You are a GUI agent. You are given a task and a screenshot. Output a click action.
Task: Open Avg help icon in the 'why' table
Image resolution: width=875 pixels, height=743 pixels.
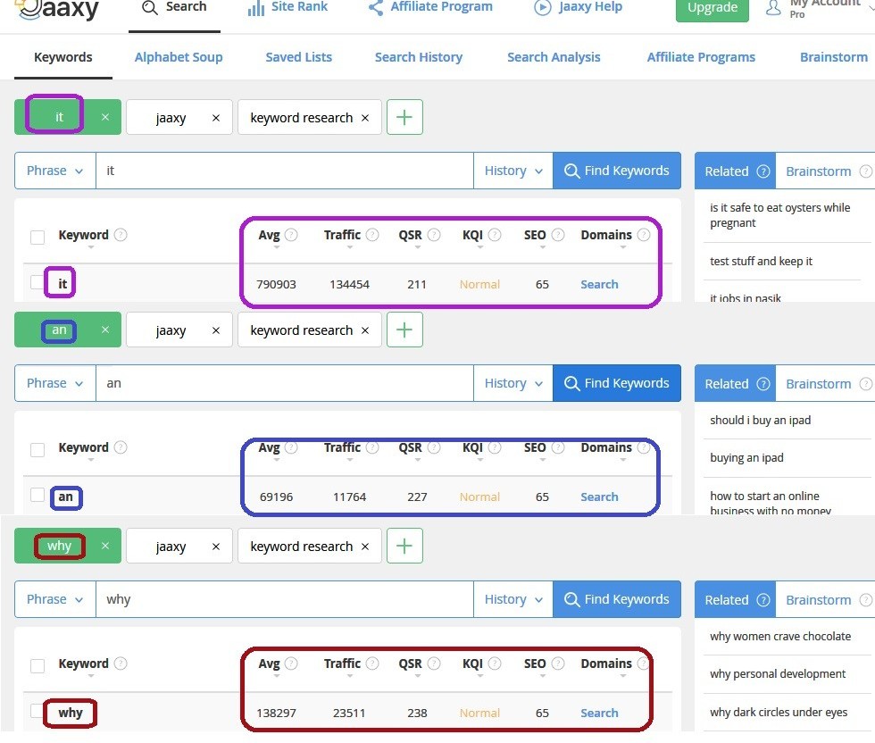[x=291, y=664]
